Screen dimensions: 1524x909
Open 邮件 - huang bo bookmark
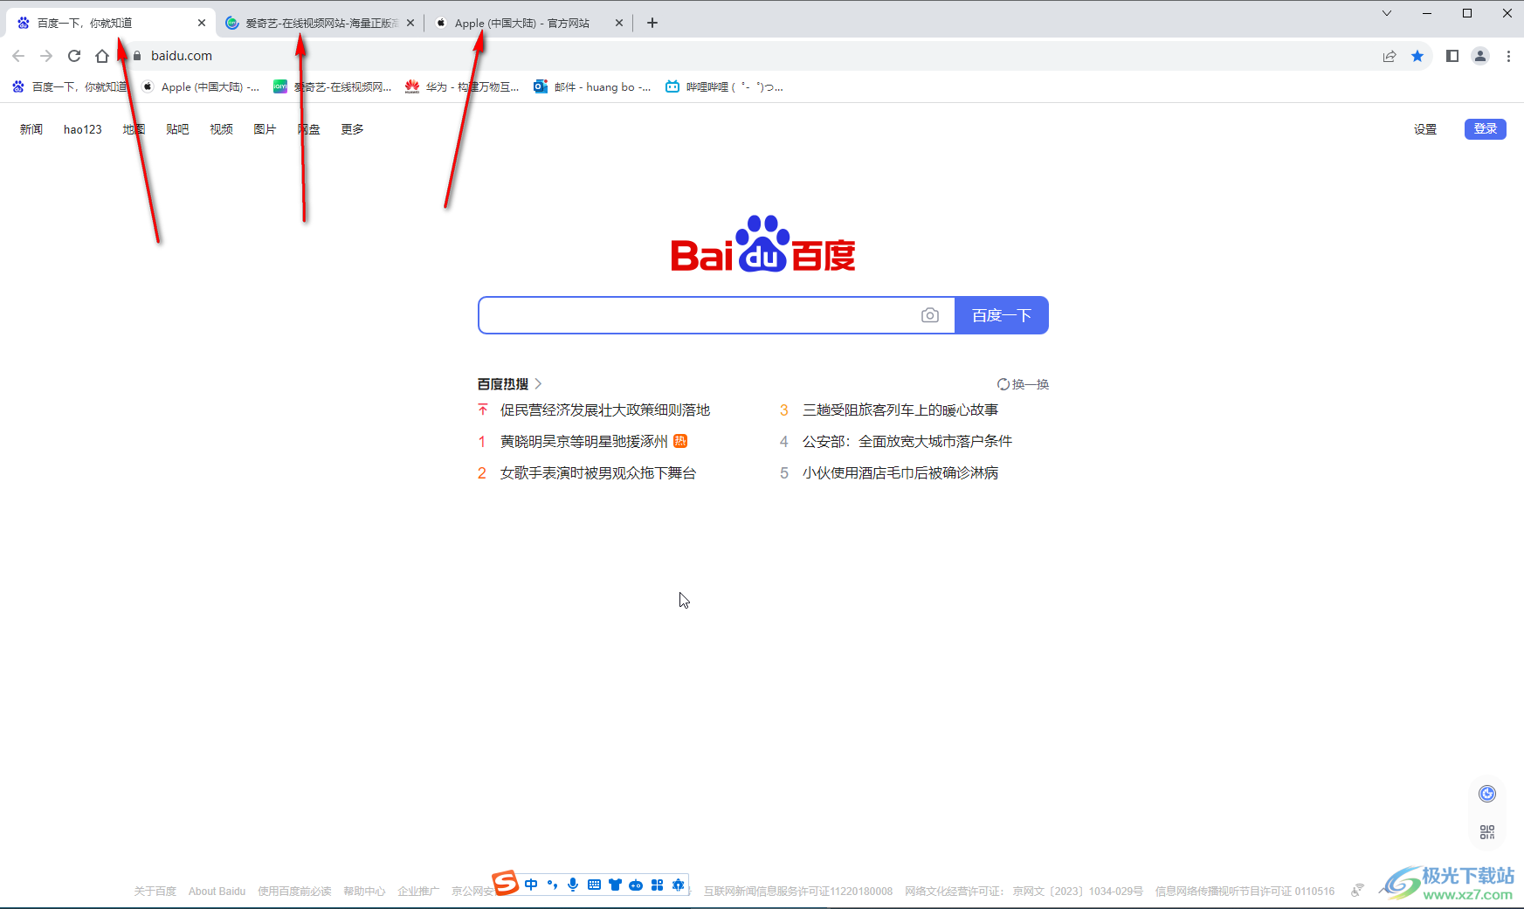click(x=592, y=86)
